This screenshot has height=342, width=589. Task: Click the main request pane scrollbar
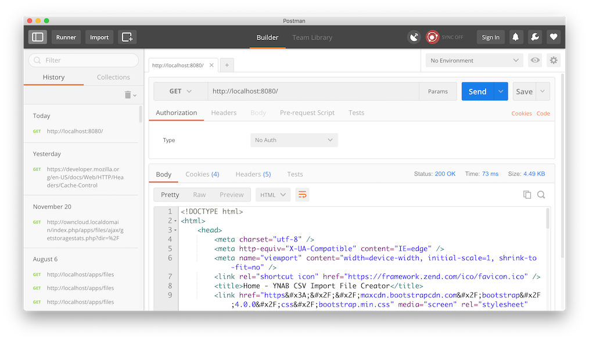(x=563, y=165)
